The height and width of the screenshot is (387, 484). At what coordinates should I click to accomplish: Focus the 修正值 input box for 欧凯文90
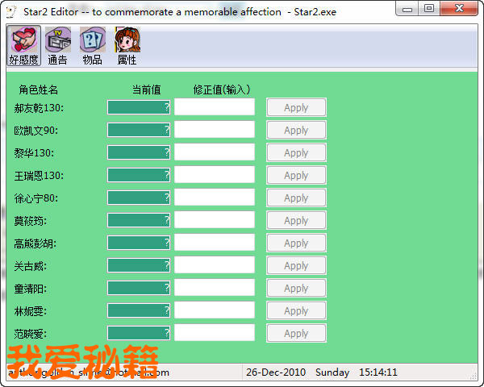pos(215,130)
